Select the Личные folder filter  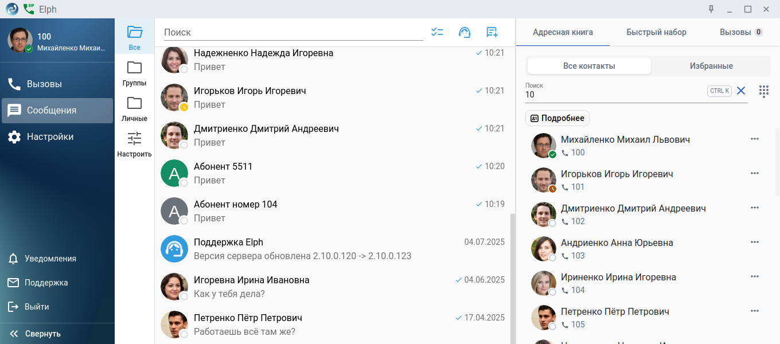[134, 108]
